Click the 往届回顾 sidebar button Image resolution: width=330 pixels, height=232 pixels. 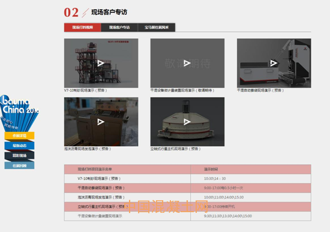pos(19,165)
